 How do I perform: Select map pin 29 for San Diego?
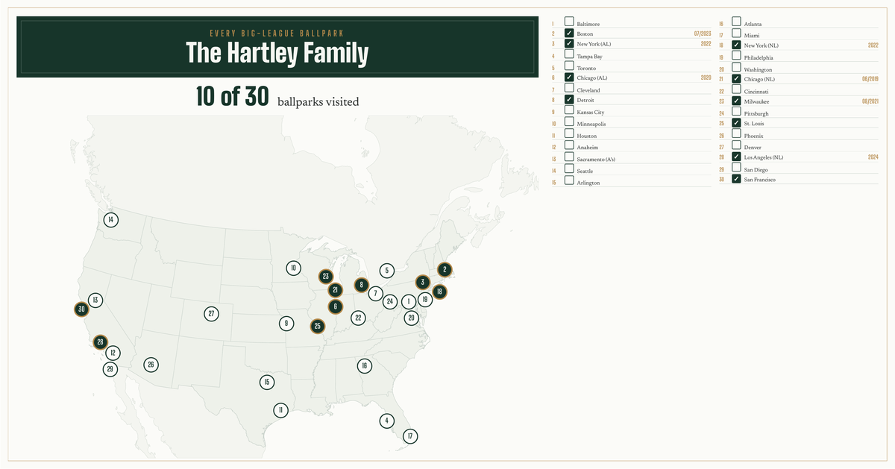110,369
